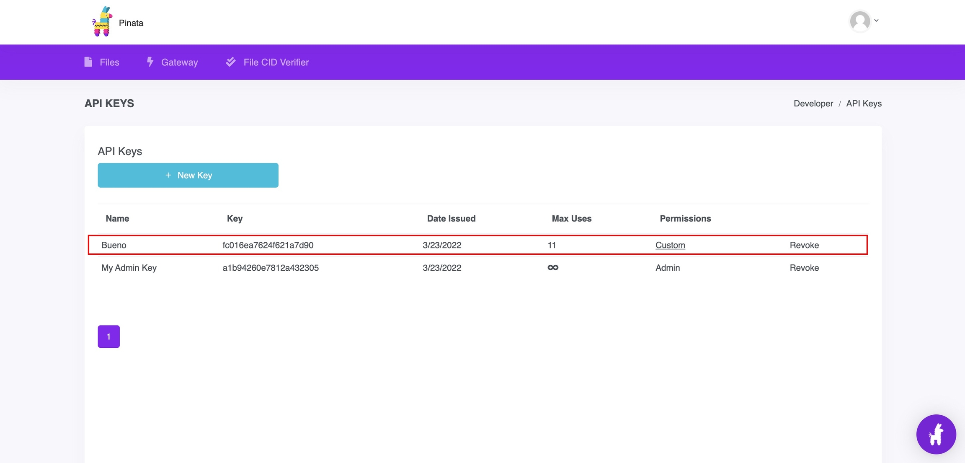Create a New Key

188,175
